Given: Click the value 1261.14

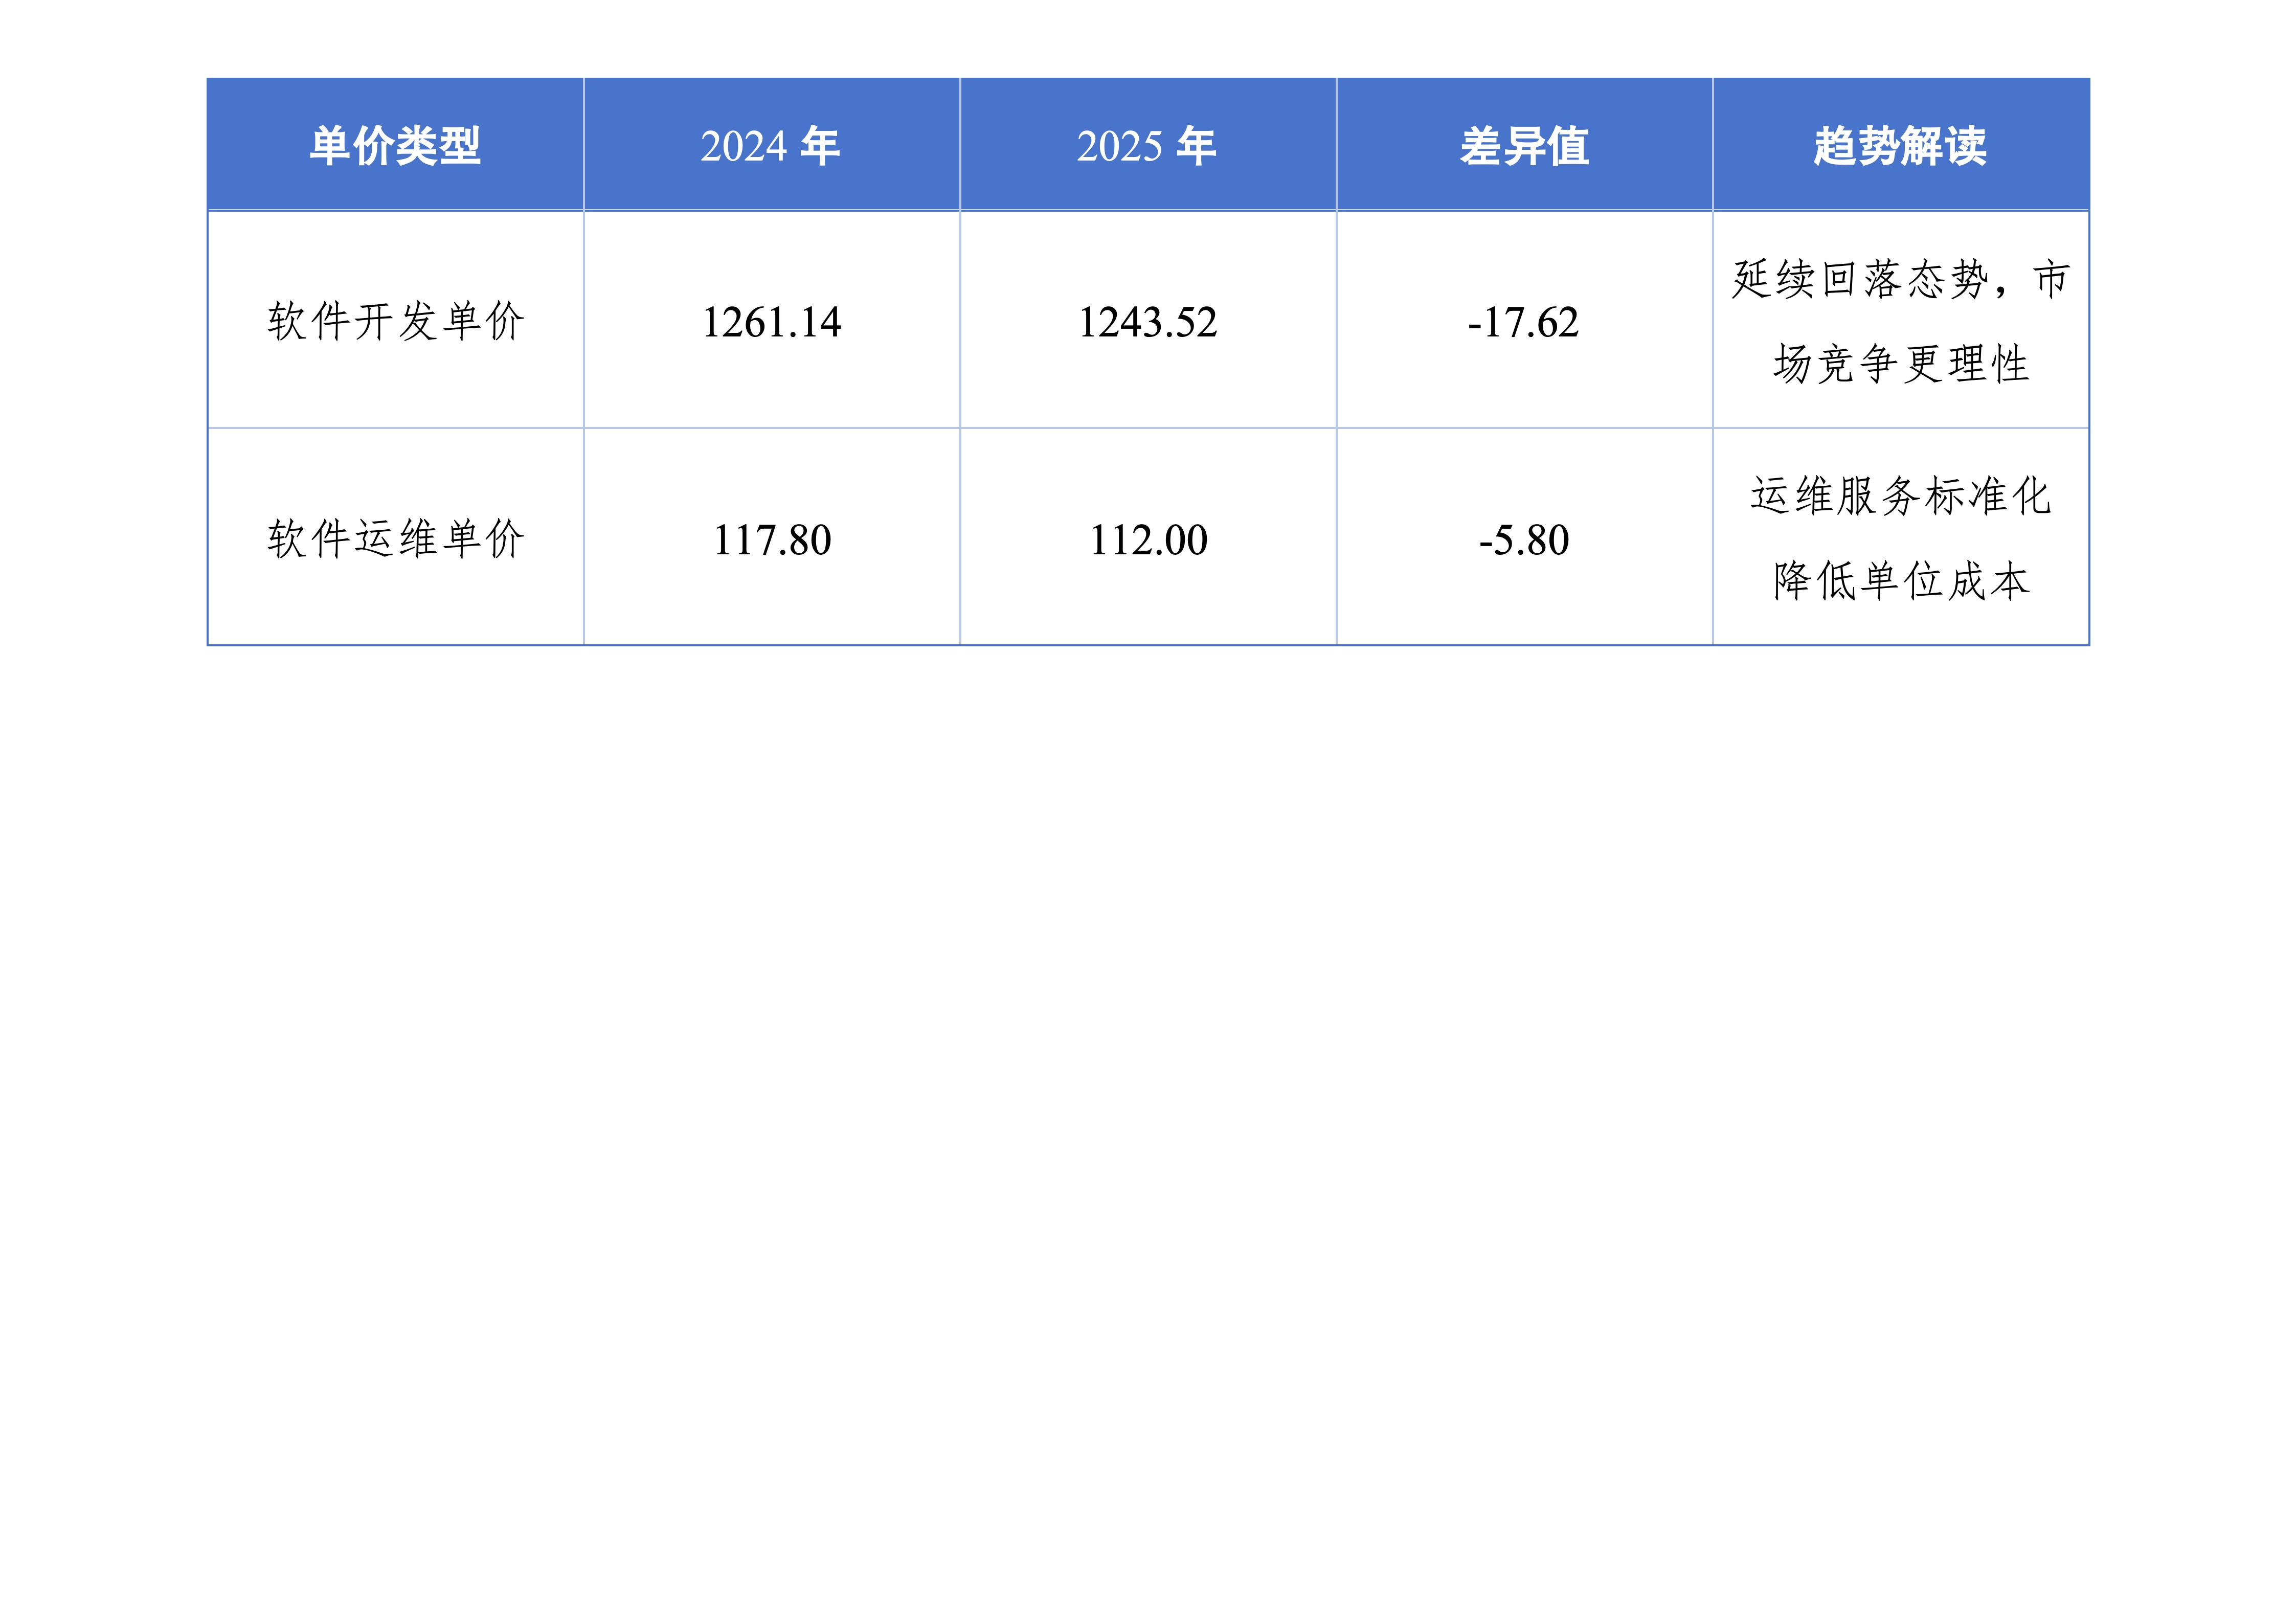Looking at the screenshot, I should coord(771,322).
